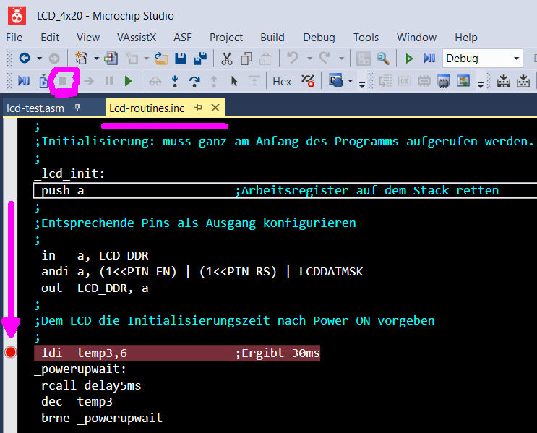The width and height of the screenshot is (537, 433).
Task: Open the debug Windows icon button
Action: click(x=335, y=81)
